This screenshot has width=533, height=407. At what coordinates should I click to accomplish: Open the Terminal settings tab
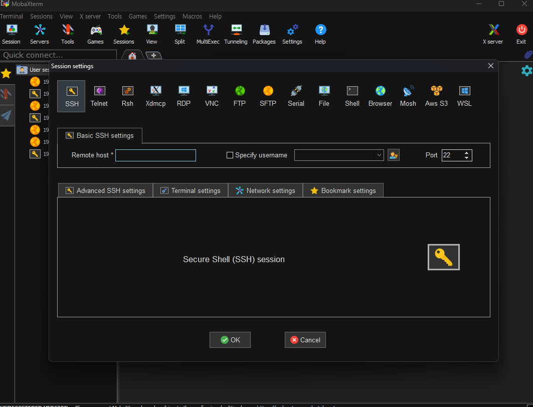(x=191, y=190)
